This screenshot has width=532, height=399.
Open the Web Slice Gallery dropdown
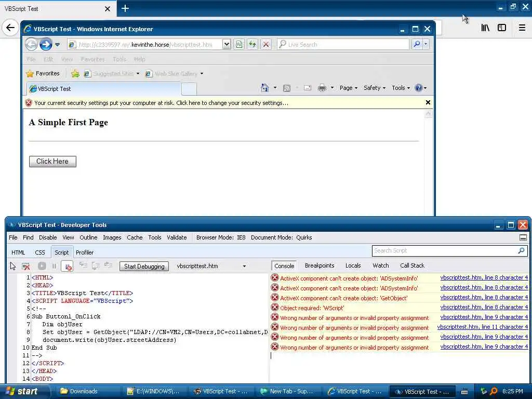(202, 73)
